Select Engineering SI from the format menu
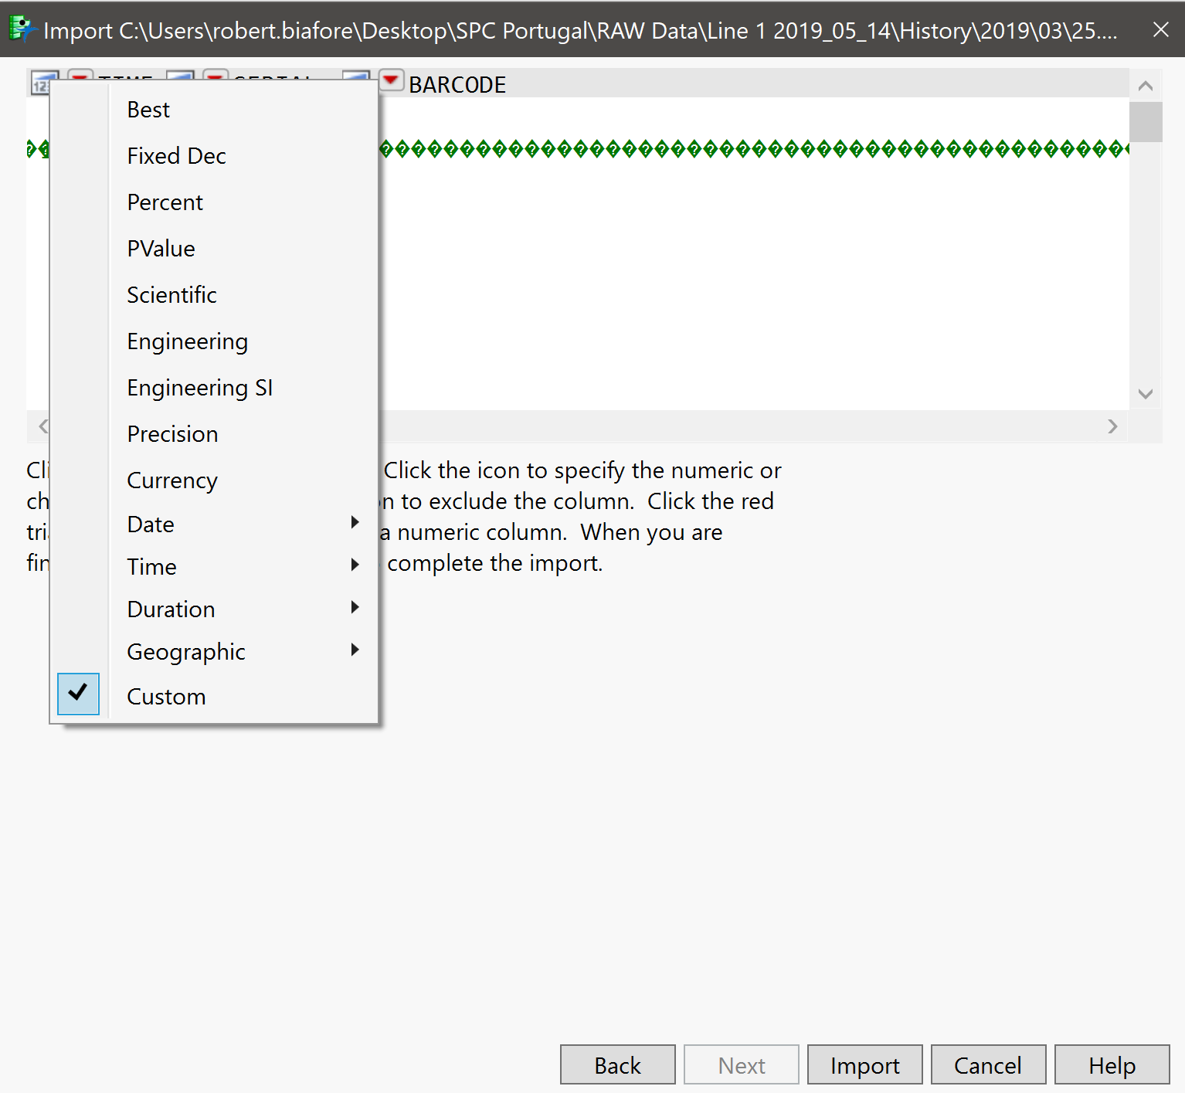Screen dimensions: 1185x1093 coord(199,387)
